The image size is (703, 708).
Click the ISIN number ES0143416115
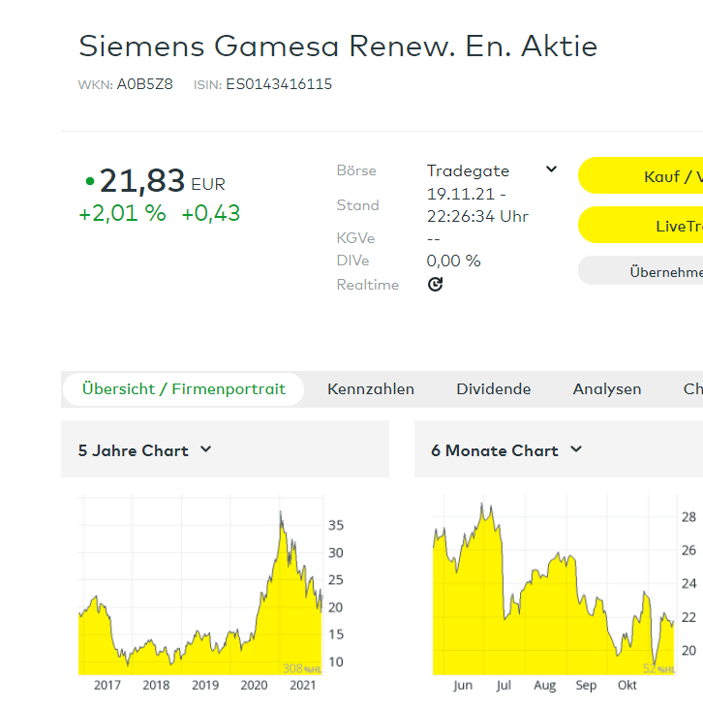[279, 84]
